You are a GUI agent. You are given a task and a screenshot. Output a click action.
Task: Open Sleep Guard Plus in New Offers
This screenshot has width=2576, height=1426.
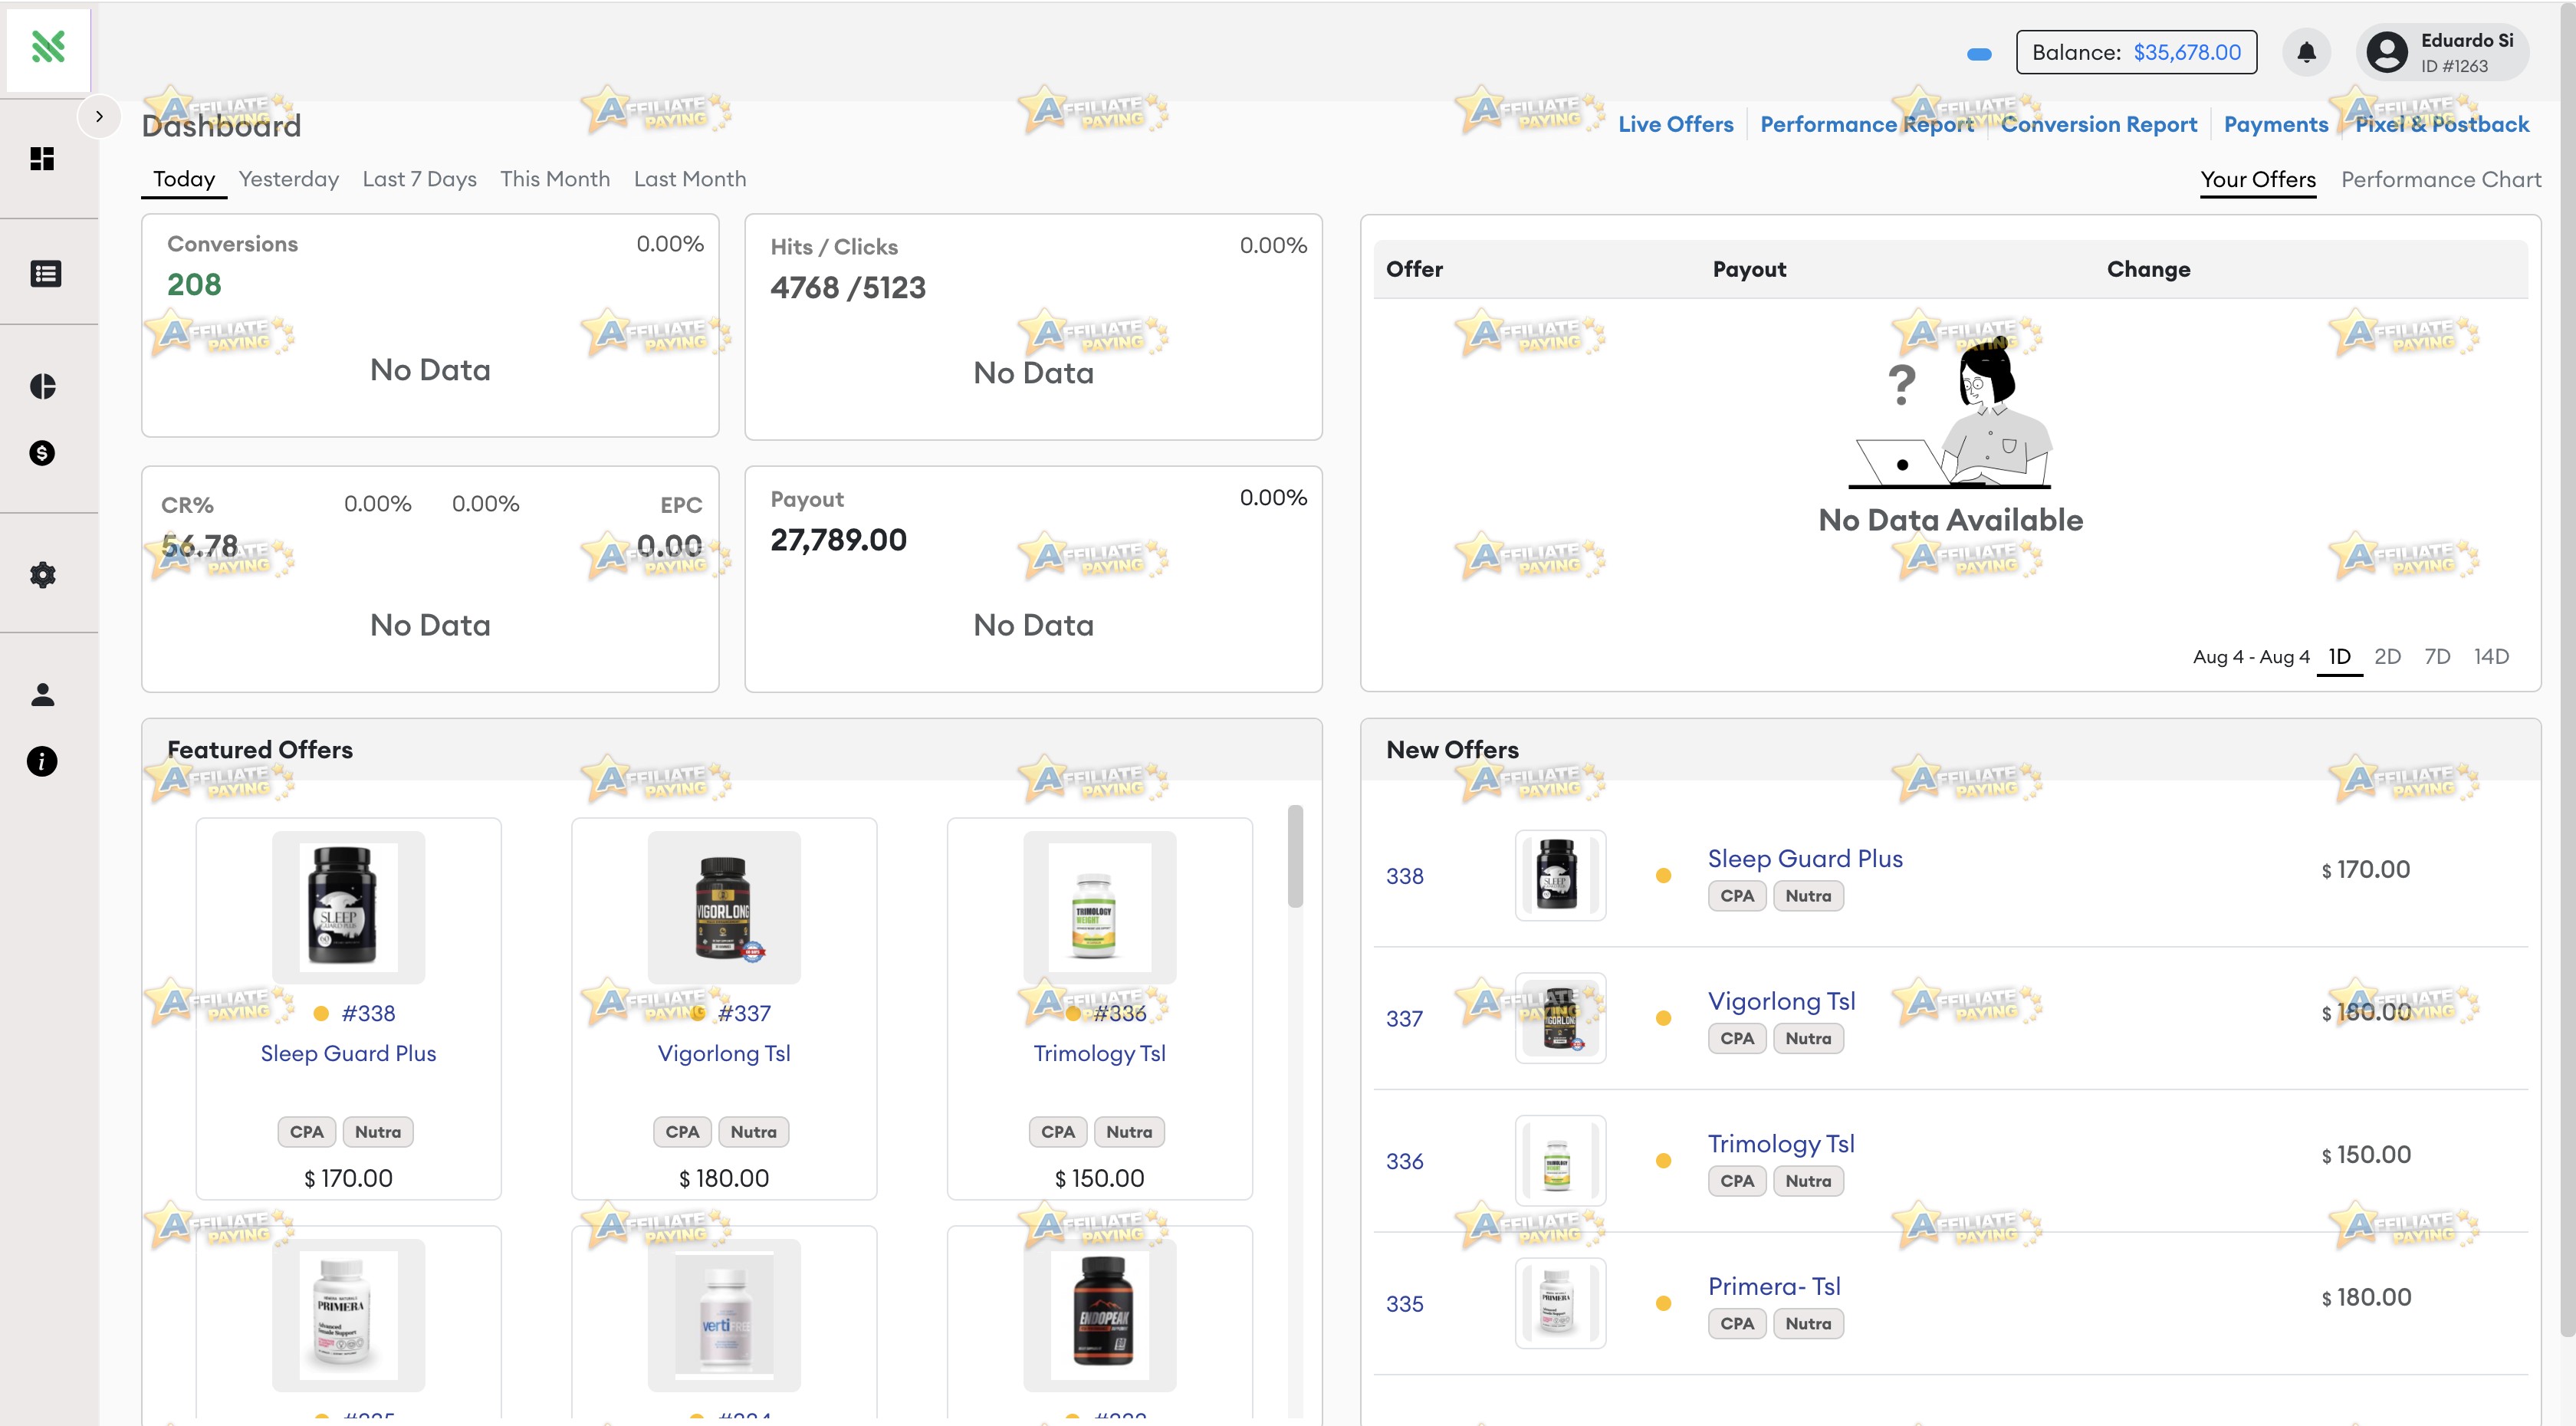tap(1805, 859)
